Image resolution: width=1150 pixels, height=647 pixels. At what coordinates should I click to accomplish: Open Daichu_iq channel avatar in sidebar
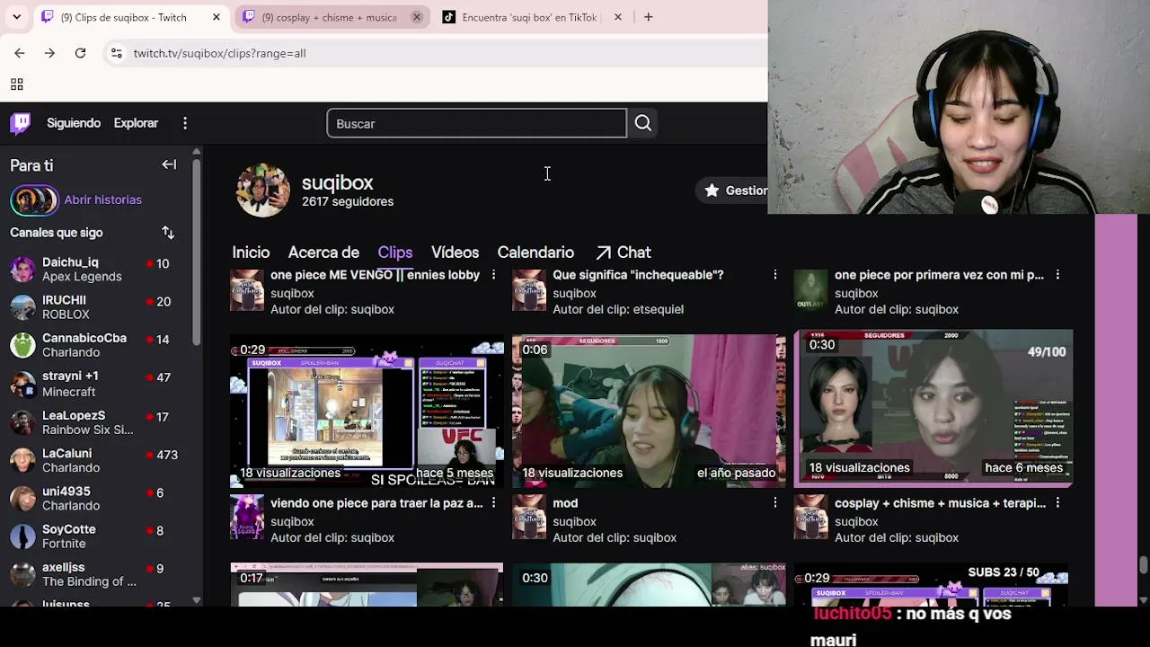[x=22, y=270]
